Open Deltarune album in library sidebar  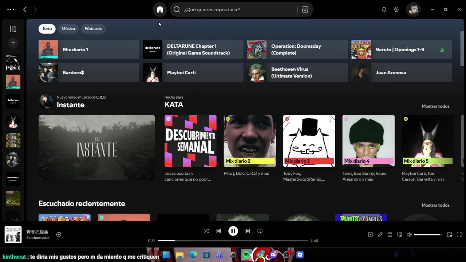(13, 102)
